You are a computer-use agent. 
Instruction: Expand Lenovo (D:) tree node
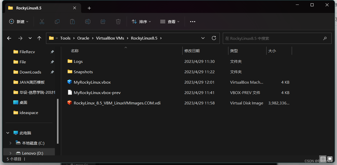click(10, 153)
